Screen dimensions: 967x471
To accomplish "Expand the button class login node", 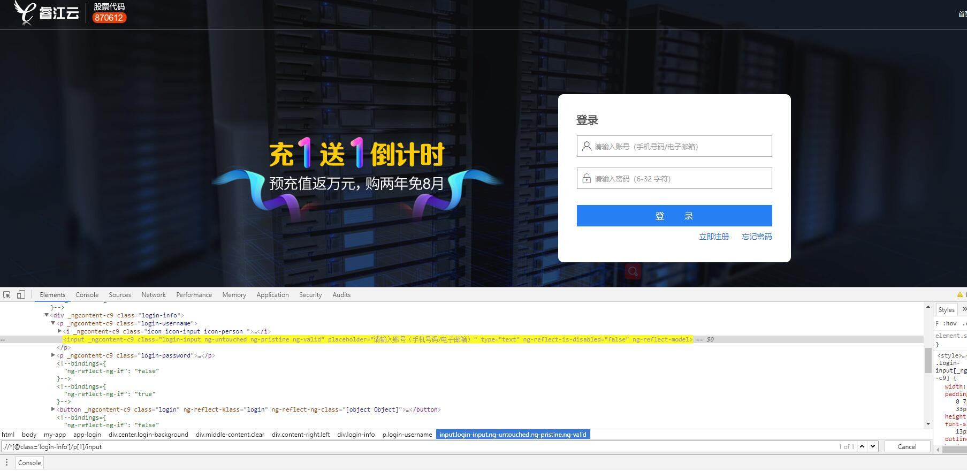I will [x=53, y=409].
